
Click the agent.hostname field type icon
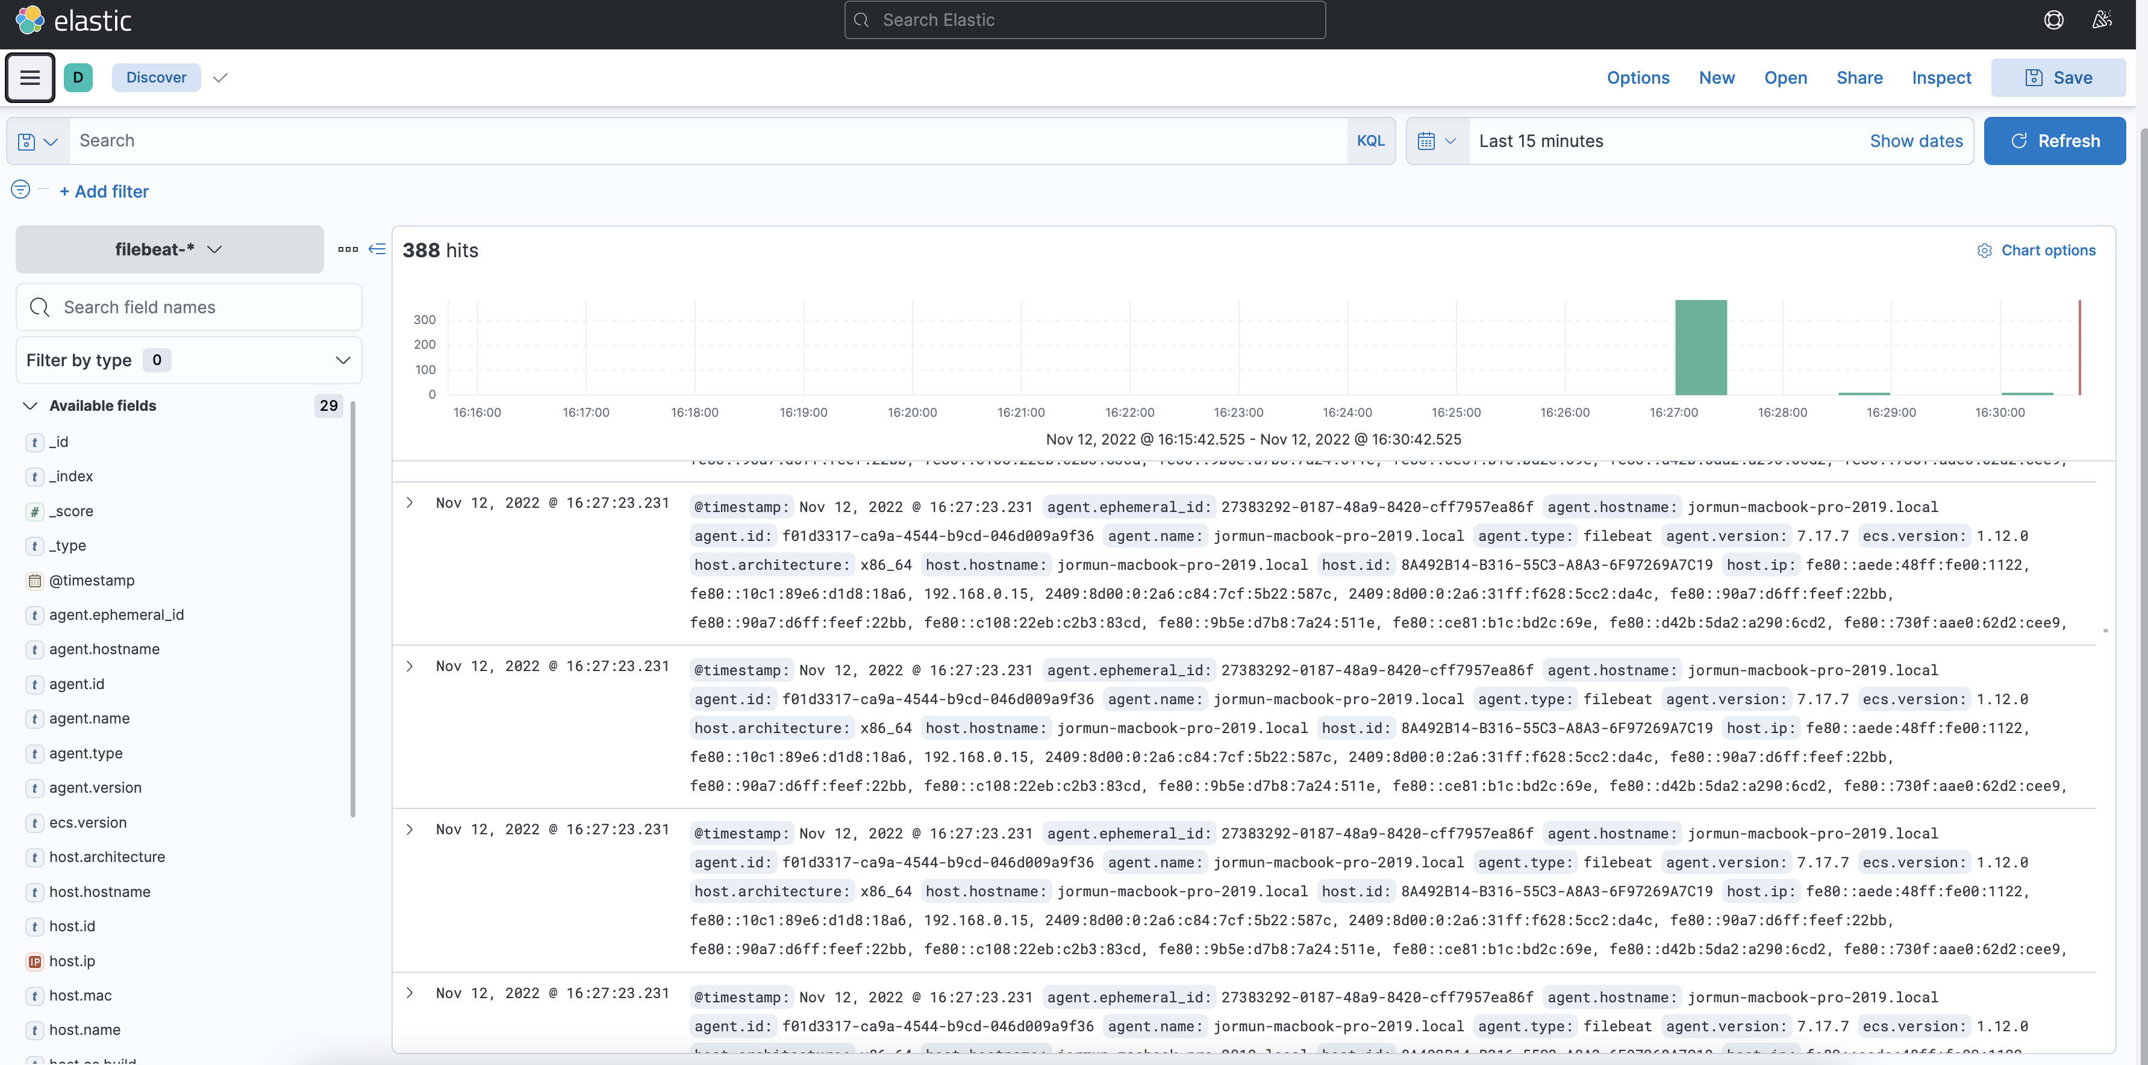pos(34,650)
